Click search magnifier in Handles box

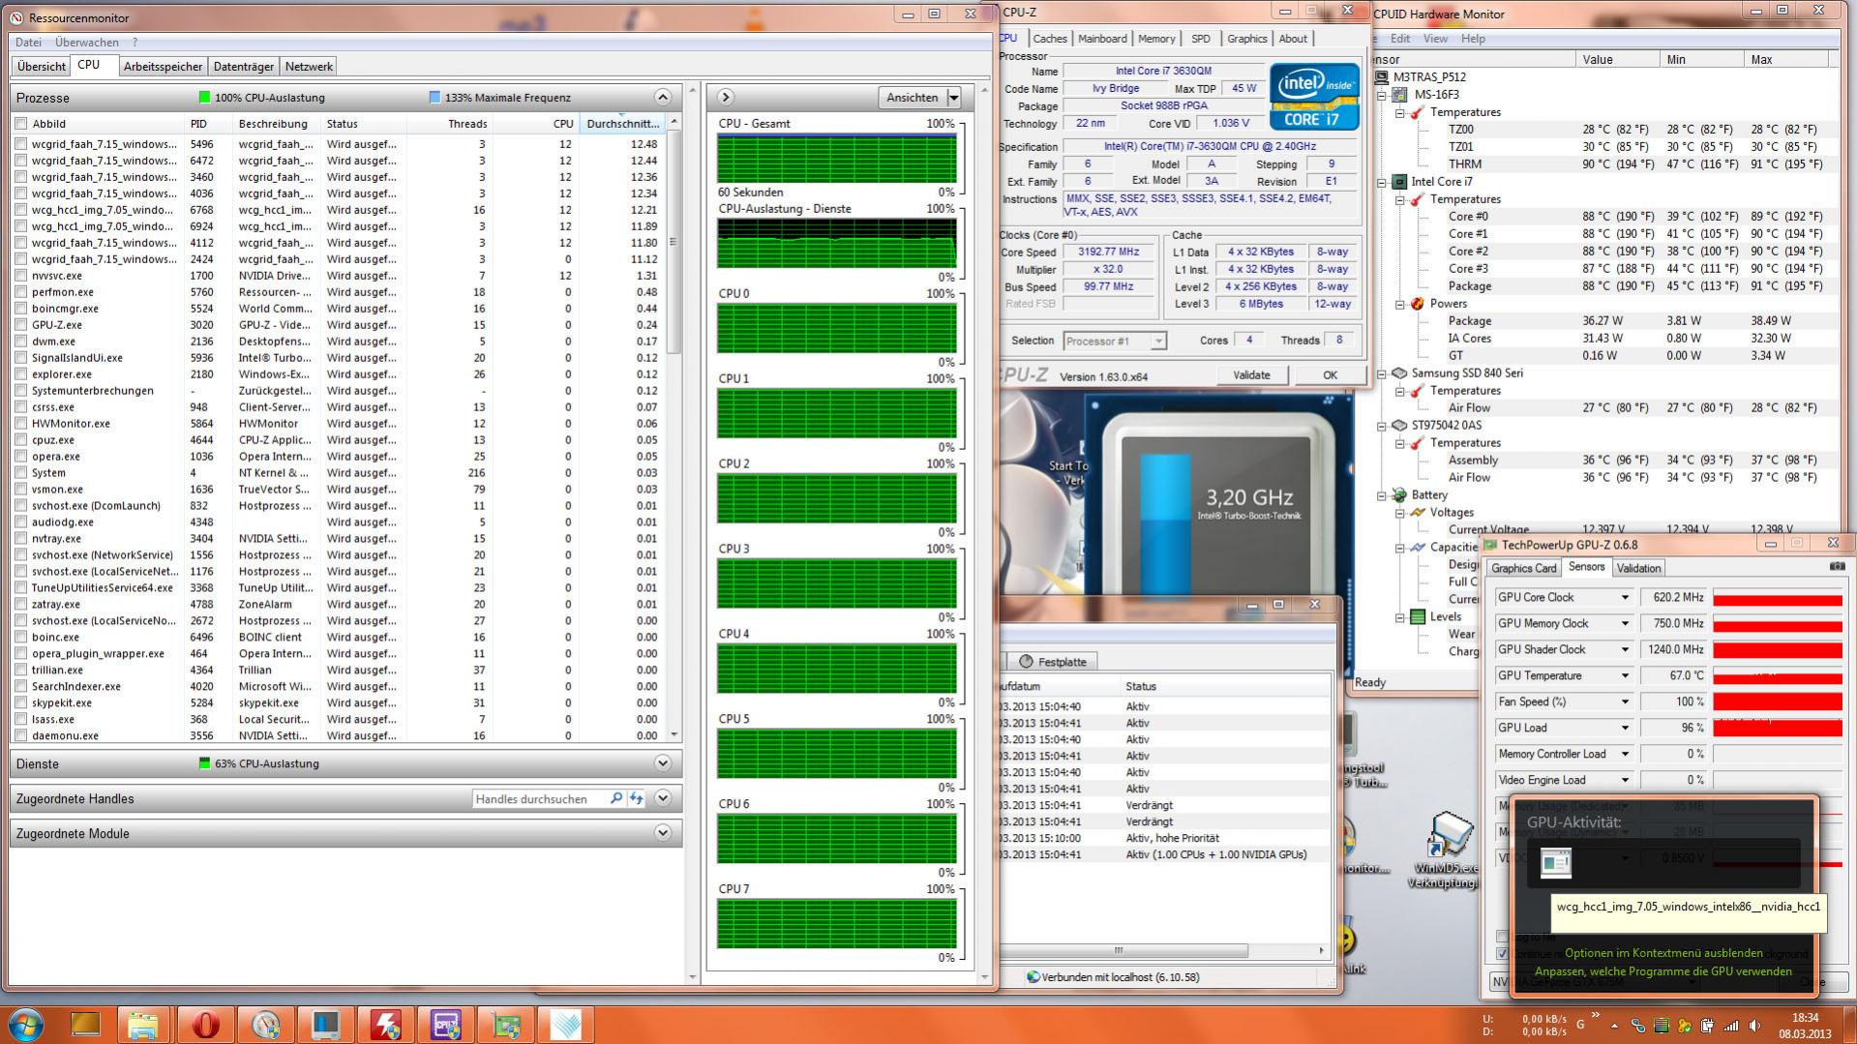coord(616,799)
